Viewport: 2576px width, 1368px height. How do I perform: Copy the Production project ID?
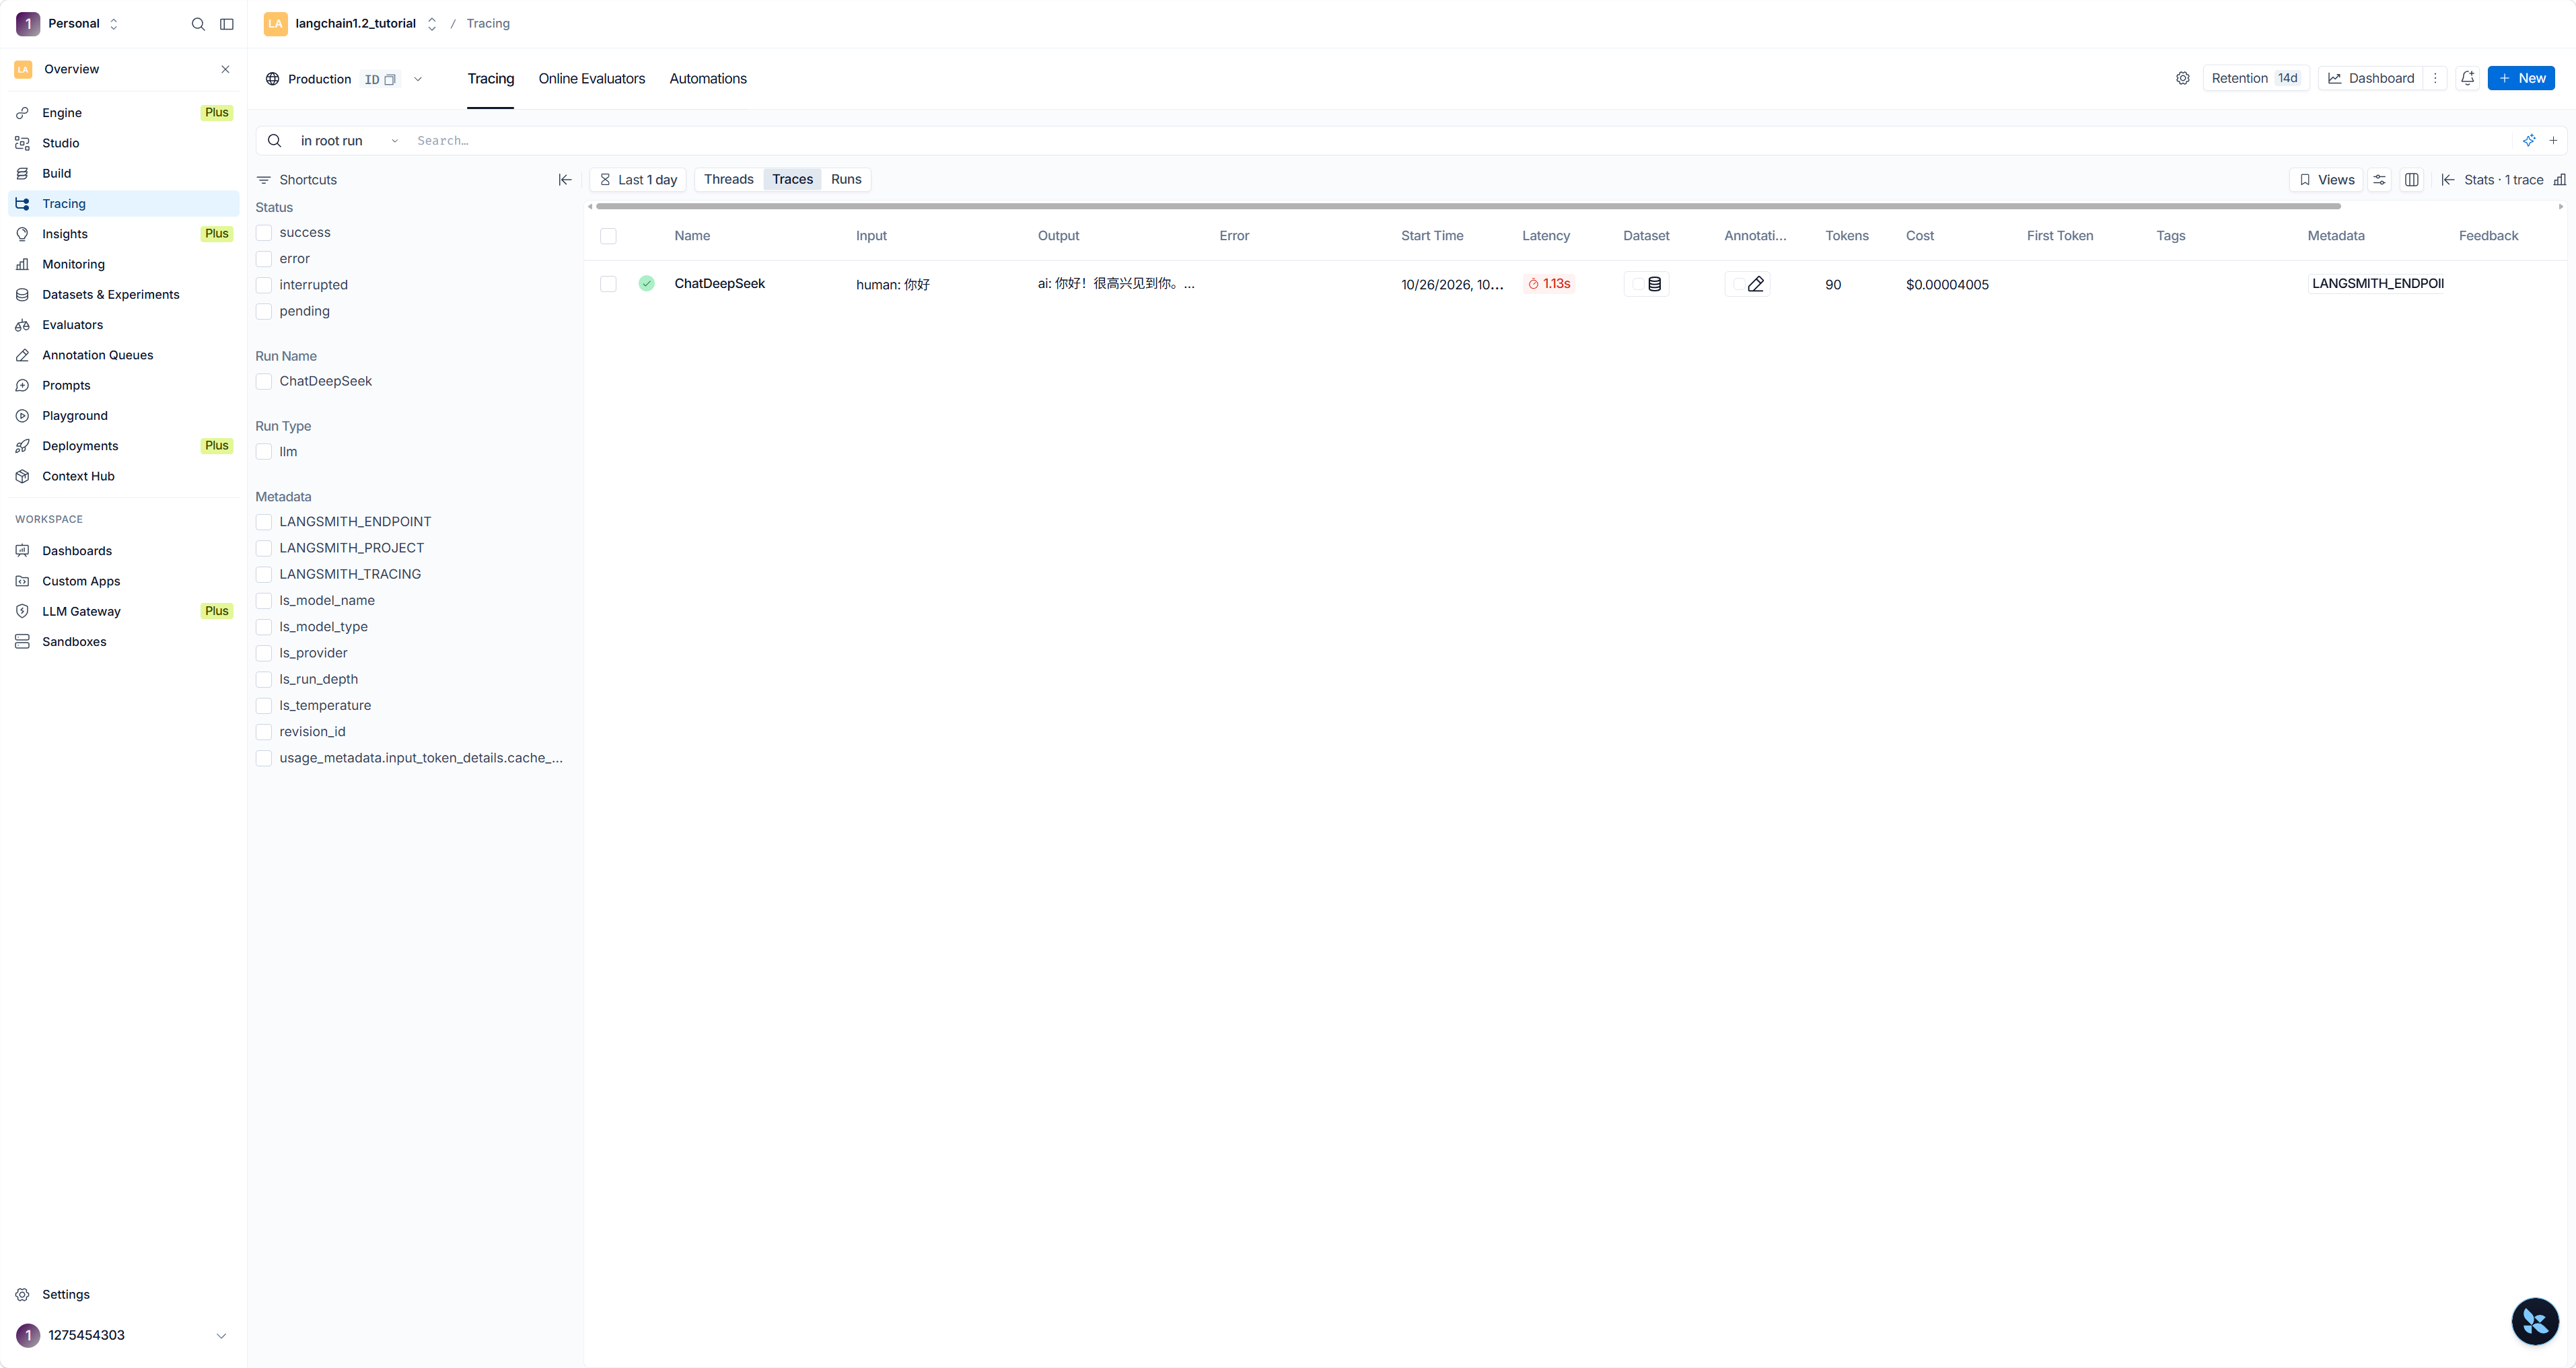(x=390, y=80)
